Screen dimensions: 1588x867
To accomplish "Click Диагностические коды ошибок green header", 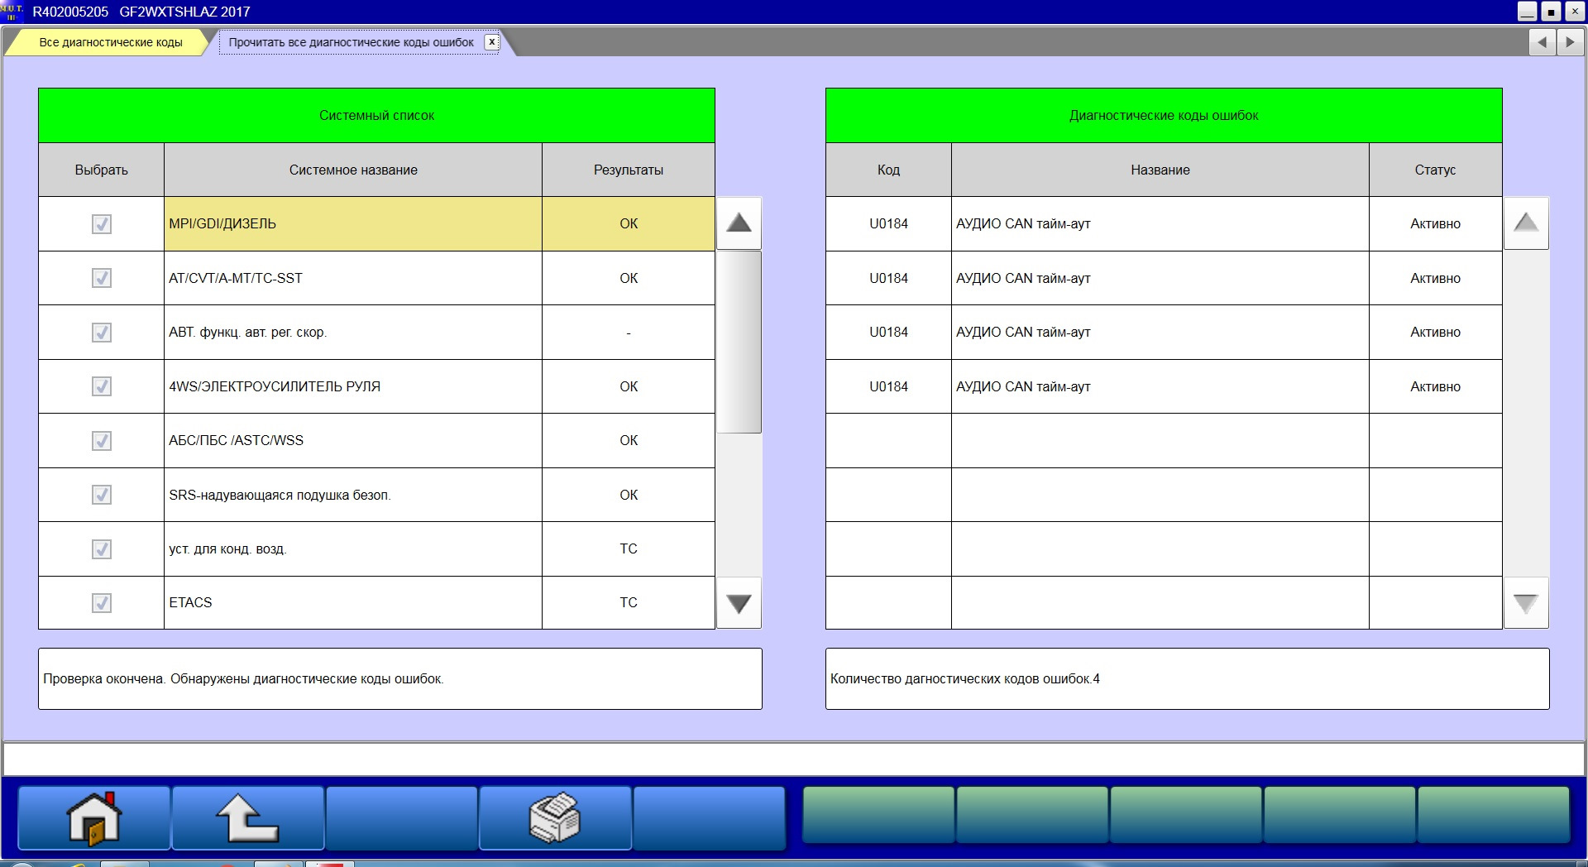I will pyautogui.click(x=1164, y=115).
